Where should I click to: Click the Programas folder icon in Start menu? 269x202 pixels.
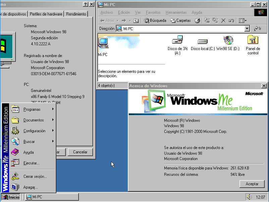coord(15,109)
